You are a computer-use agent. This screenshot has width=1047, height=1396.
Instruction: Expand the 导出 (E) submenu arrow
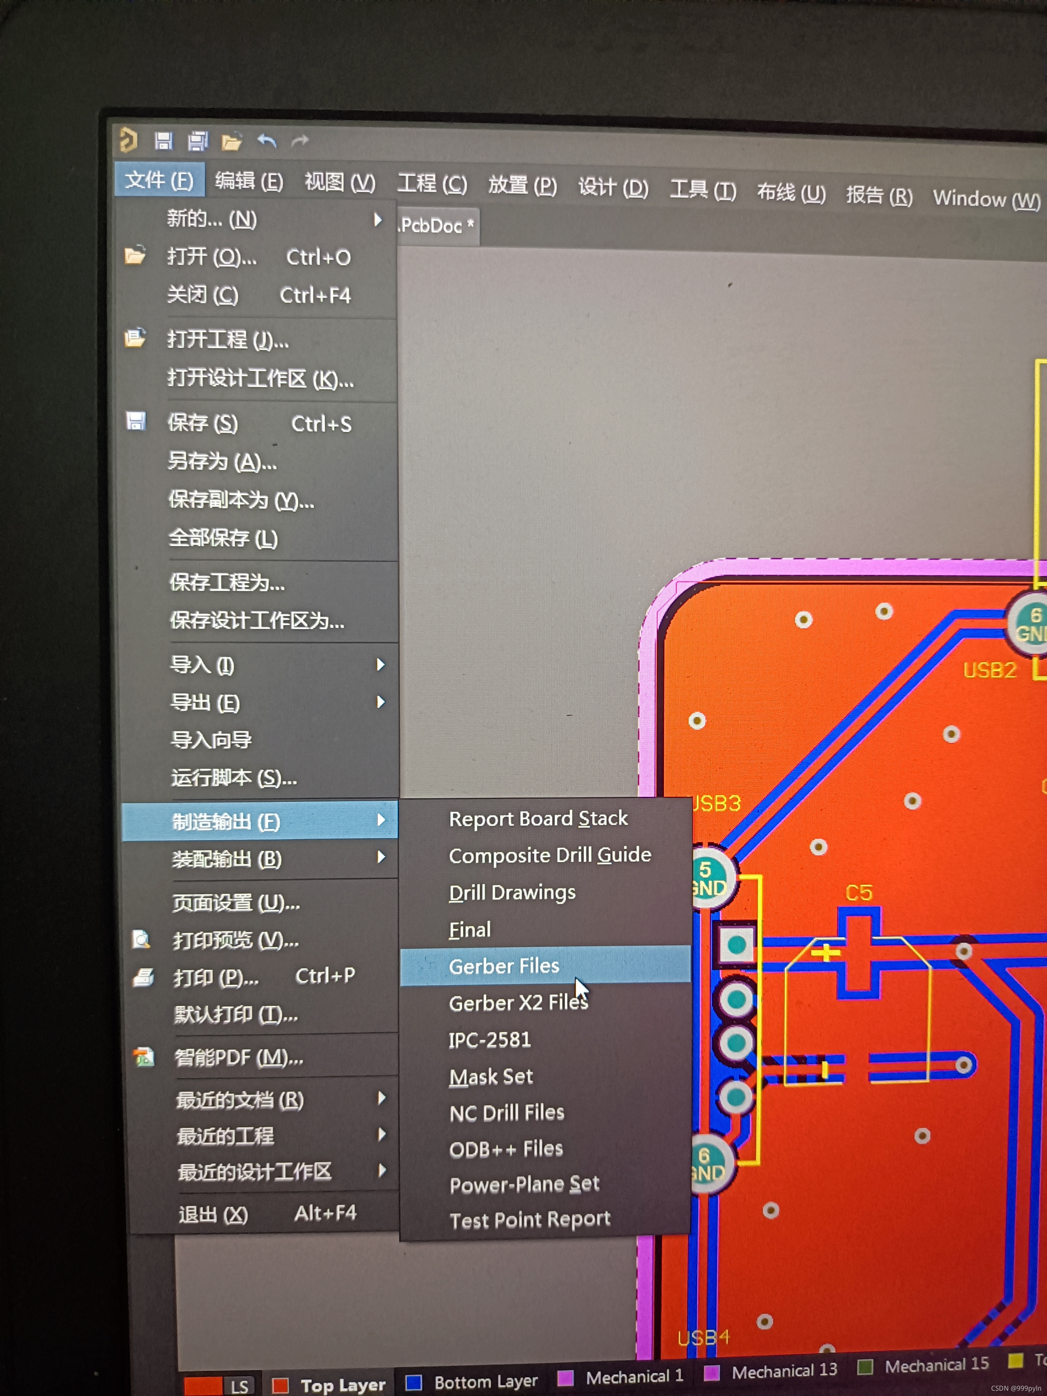380,702
